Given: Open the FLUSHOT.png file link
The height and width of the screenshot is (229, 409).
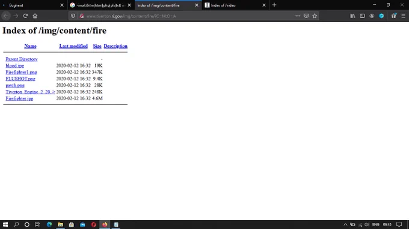Looking at the screenshot, I should [20, 79].
